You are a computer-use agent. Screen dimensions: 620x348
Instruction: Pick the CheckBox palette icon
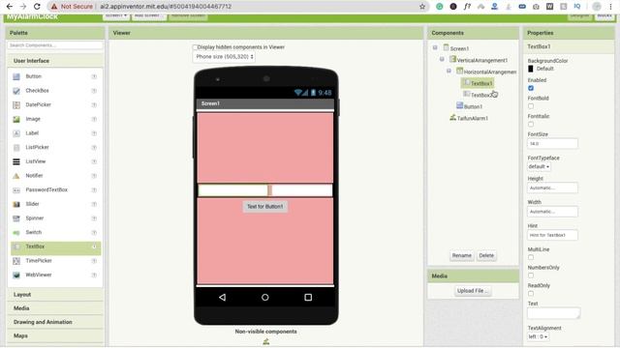click(x=16, y=91)
